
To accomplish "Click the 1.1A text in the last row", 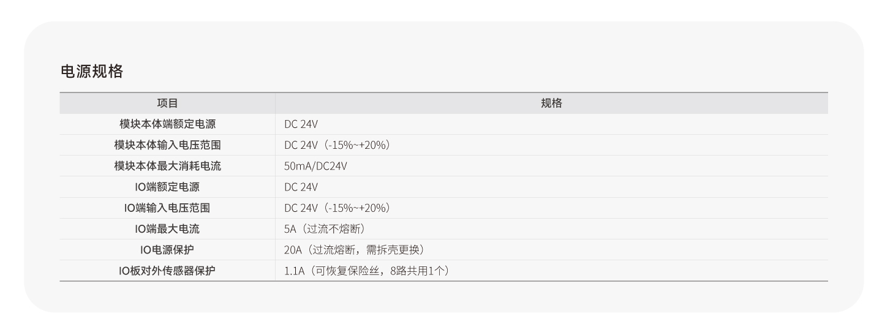I will click(294, 271).
